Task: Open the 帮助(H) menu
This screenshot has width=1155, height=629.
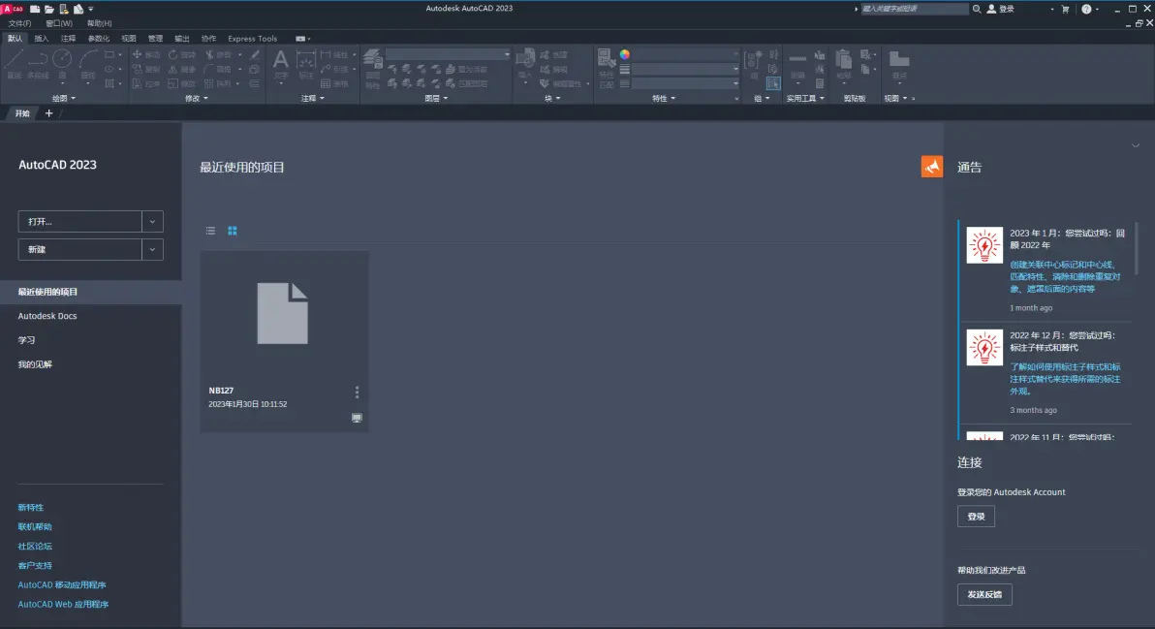Action: point(100,23)
